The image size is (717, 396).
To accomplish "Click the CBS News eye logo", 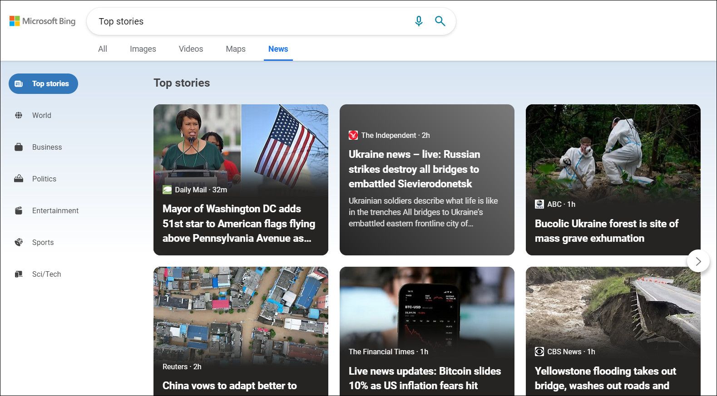I will (539, 352).
